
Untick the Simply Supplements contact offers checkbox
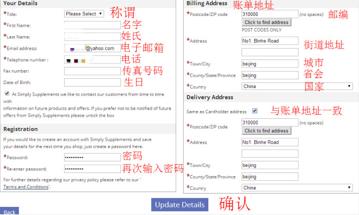(x=7, y=94)
